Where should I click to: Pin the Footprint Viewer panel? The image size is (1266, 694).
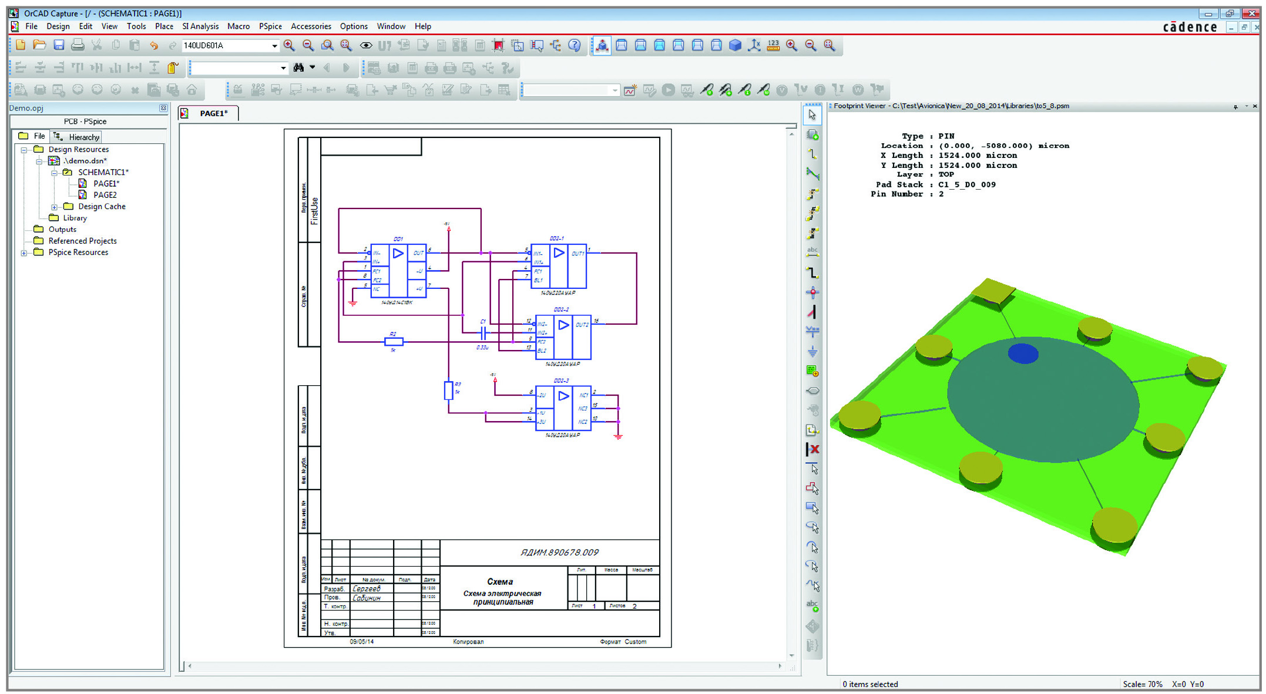pos(1235,106)
